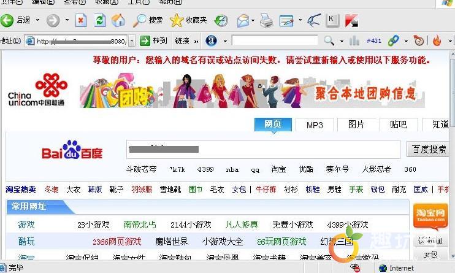
Task: Click the 游戏 category label
Action: (x=26, y=225)
